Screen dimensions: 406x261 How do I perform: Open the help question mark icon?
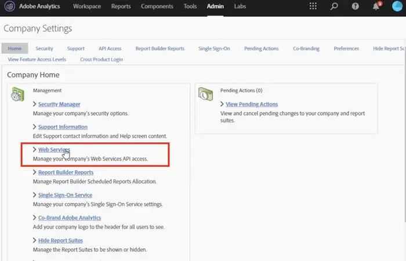point(355,6)
